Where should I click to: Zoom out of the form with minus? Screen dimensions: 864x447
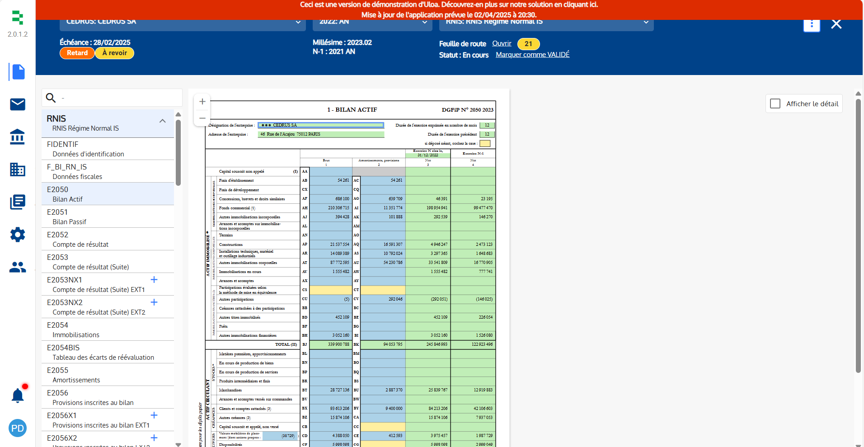click(202, 118)
